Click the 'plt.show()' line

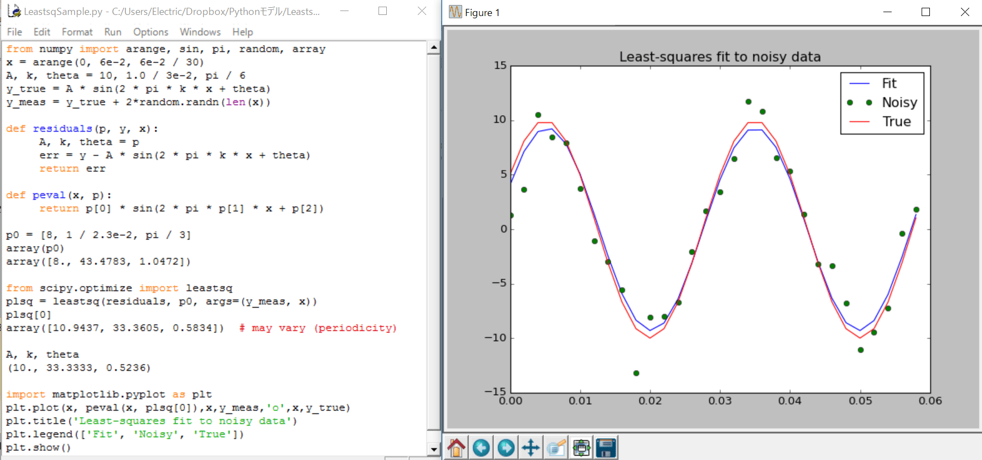[x=38, y=448]
